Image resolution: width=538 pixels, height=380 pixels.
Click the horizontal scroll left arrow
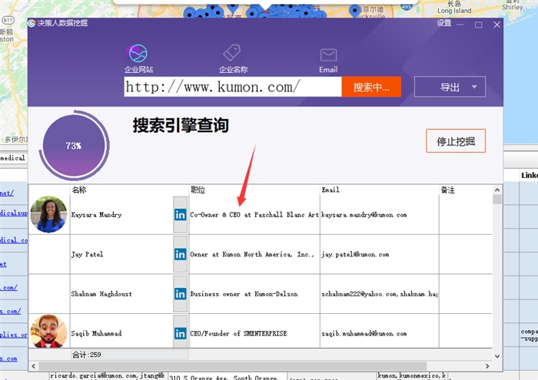pyautogui.click(x=33, y=366)
